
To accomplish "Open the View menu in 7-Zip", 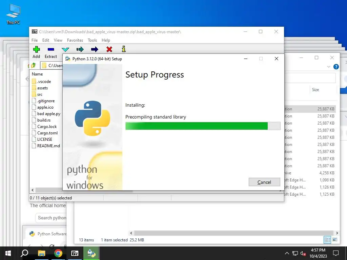I will [x=58, y=40].
